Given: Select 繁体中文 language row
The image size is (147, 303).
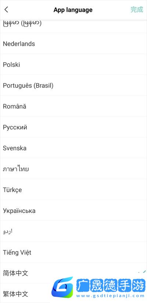Looking at the screenshot, I should point(73,293).
